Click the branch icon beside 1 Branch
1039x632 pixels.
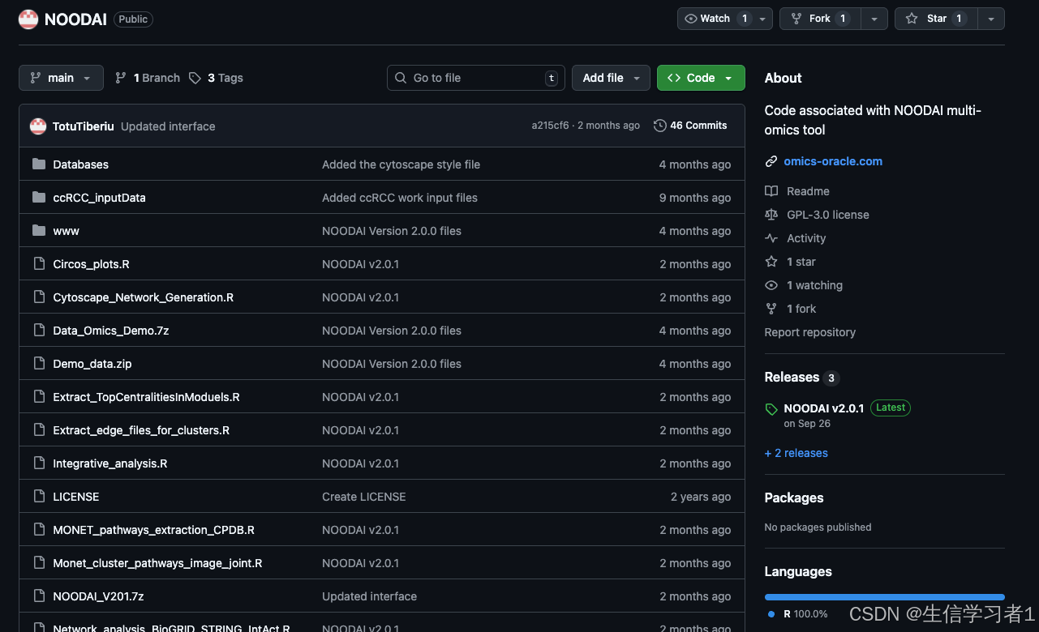click(x=121, y=78)
